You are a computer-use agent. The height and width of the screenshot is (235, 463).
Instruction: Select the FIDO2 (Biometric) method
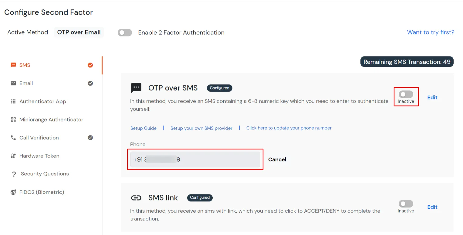pos(42,192)
